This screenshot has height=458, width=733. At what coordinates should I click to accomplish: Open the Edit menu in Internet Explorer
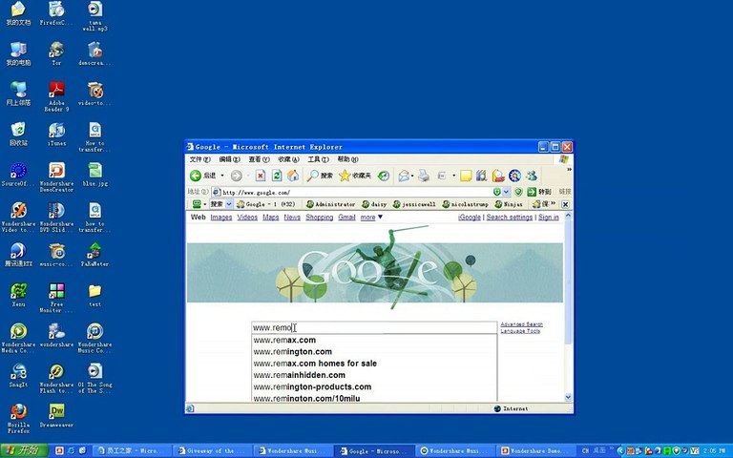pyautogui.click(x=229, y=159)
